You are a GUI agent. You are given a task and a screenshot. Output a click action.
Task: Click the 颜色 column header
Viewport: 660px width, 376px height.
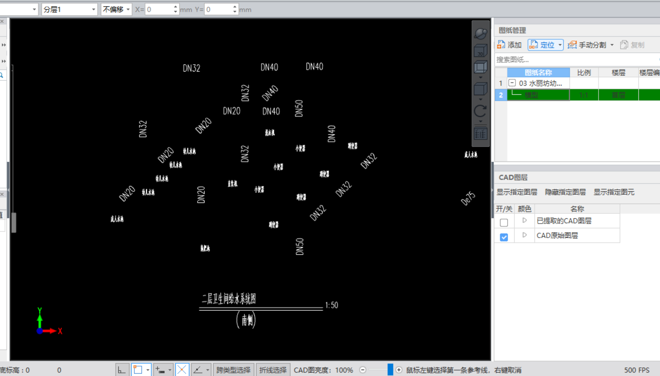524,209
